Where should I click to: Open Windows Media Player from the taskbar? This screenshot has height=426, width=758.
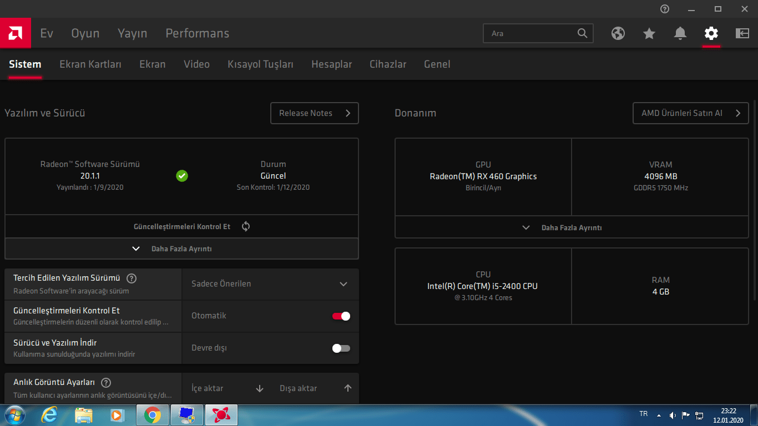[x=117, y=415]
